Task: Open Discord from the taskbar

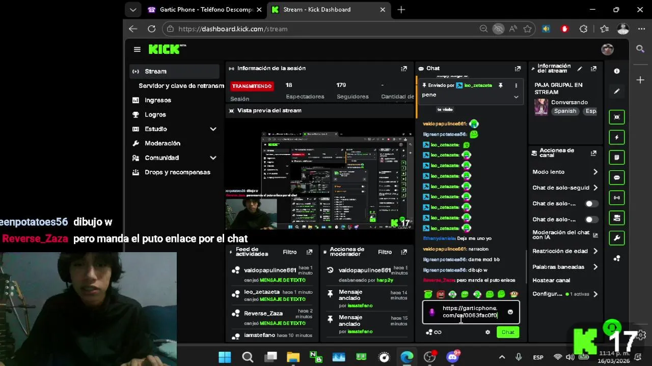Action: 452,357
